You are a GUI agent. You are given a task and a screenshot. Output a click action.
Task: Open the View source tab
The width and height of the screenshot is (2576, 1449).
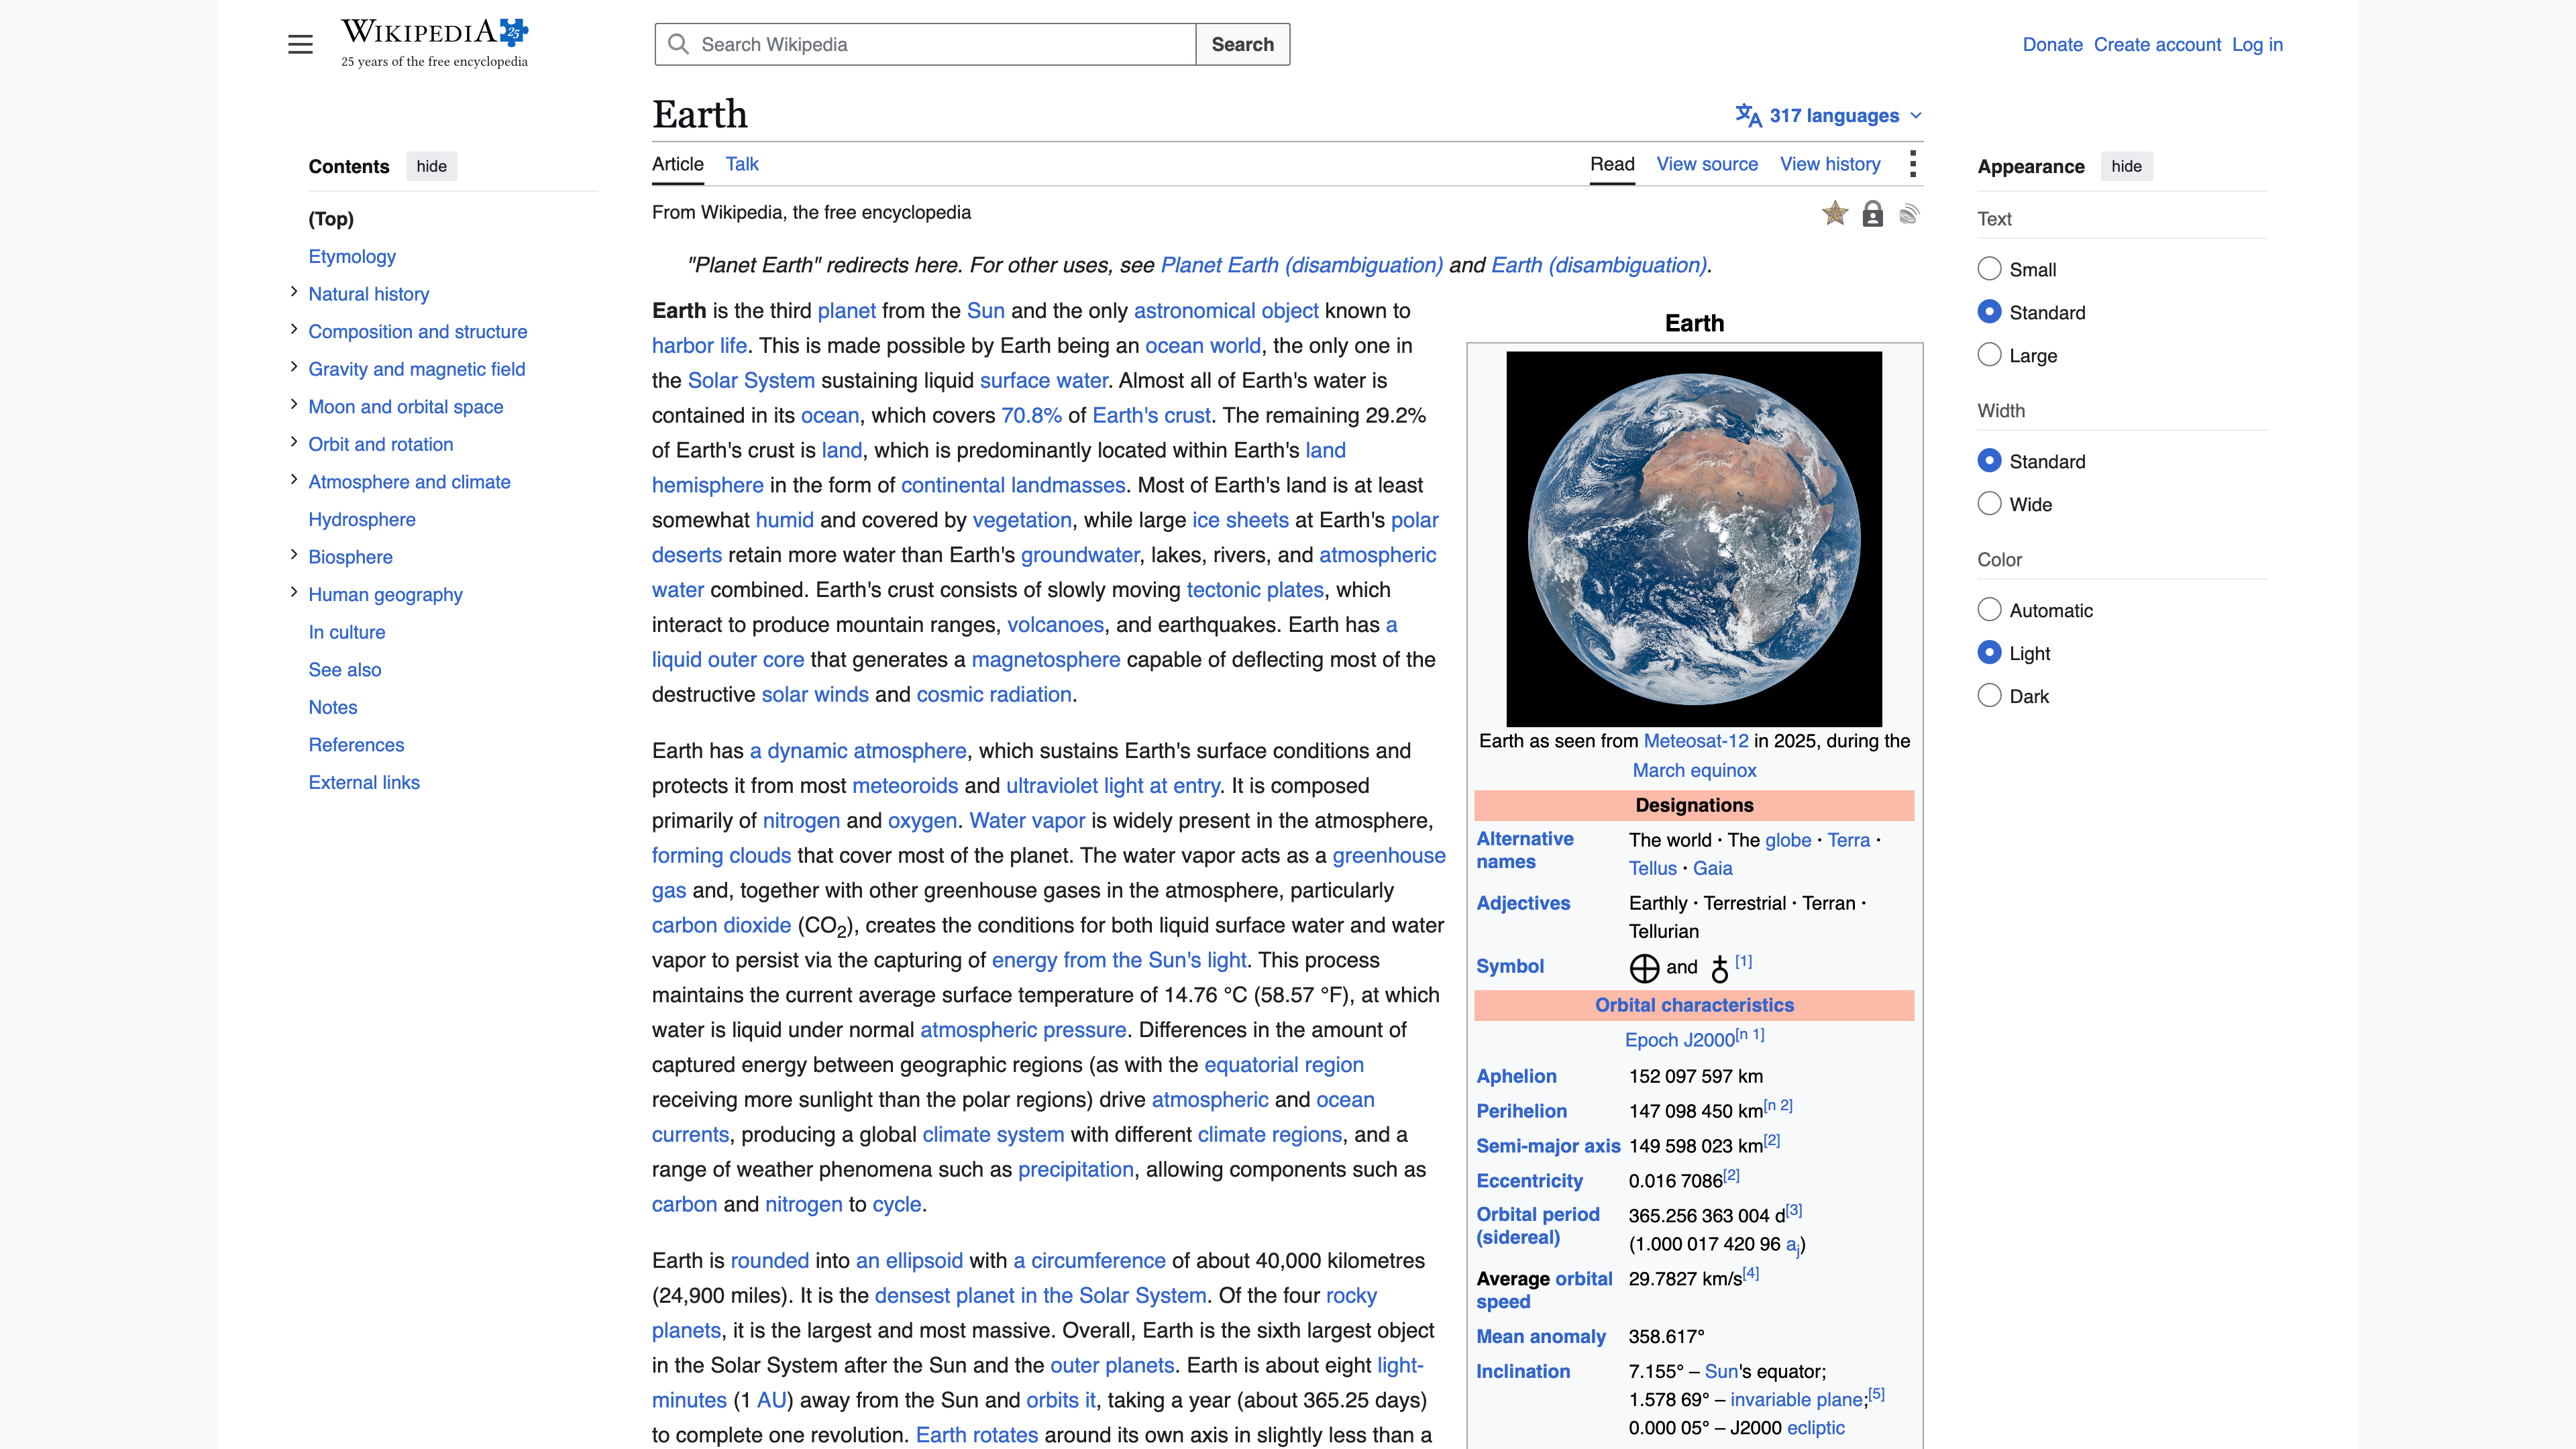pos(1707,164)
